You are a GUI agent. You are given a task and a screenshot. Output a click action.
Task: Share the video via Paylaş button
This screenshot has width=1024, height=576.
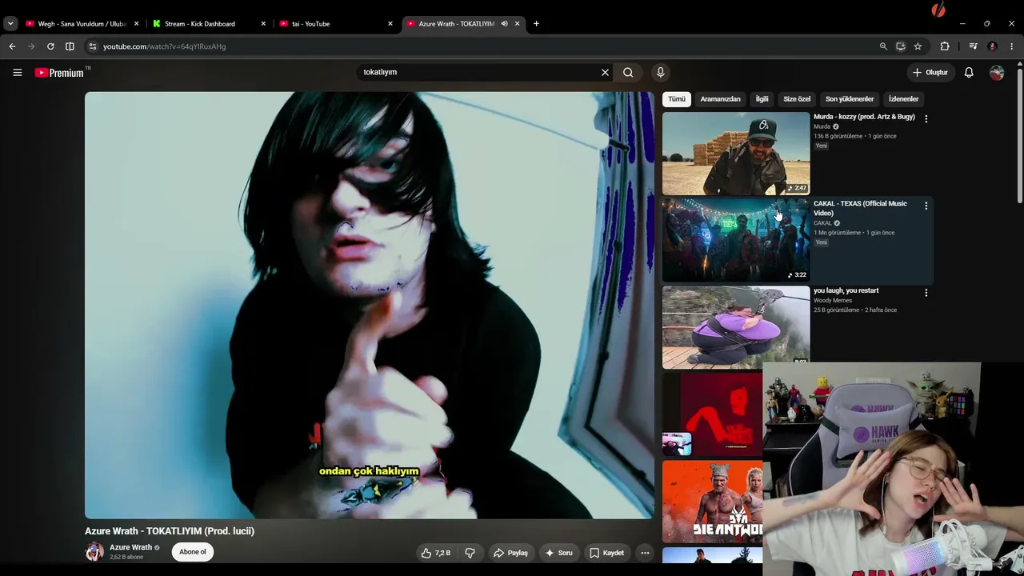(510, 553)
